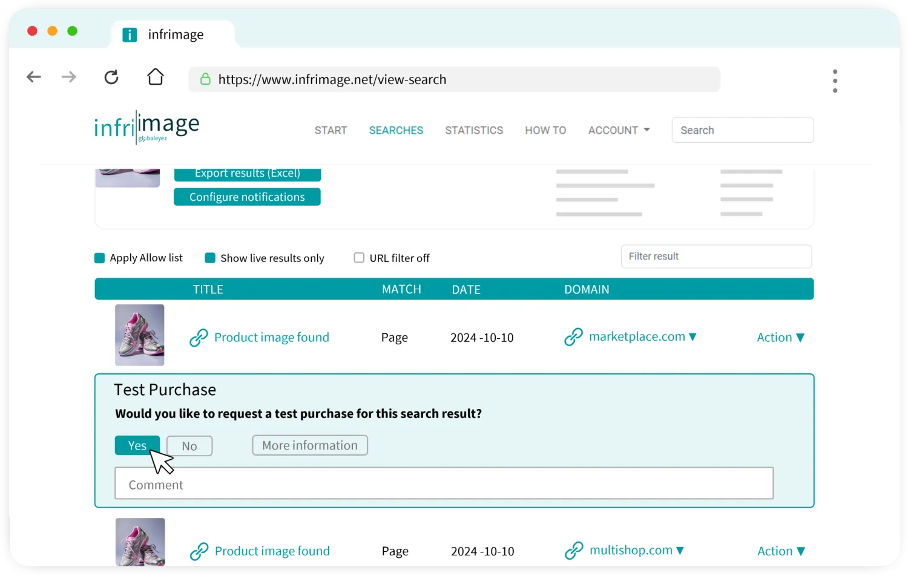Select the SEARCHES menu item
Image resolution: width=908 pixels, height=576 pixels.
click(x=396, y=130)
